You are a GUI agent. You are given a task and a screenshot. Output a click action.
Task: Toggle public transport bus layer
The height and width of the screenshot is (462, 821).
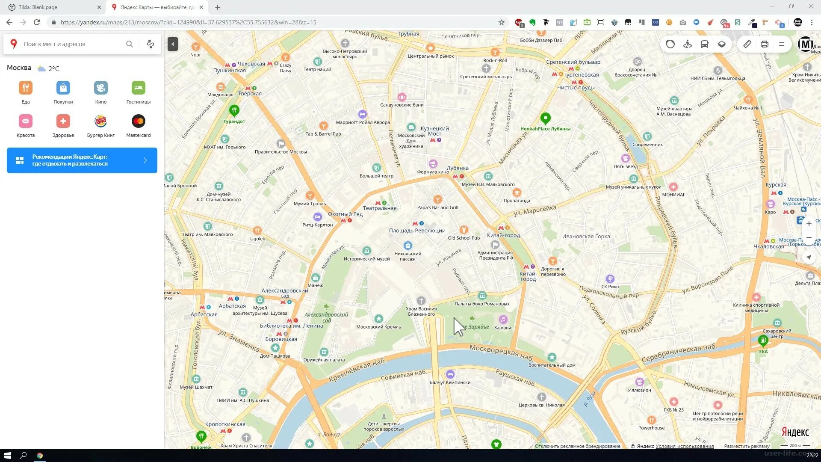[705, 44]
